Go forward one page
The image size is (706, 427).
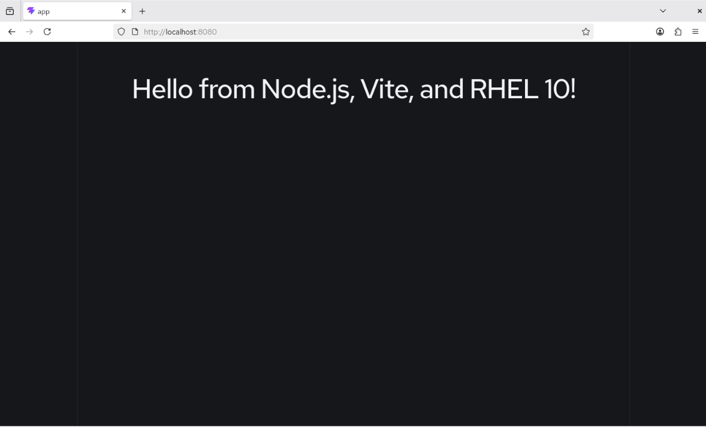[x=29, y=32]
